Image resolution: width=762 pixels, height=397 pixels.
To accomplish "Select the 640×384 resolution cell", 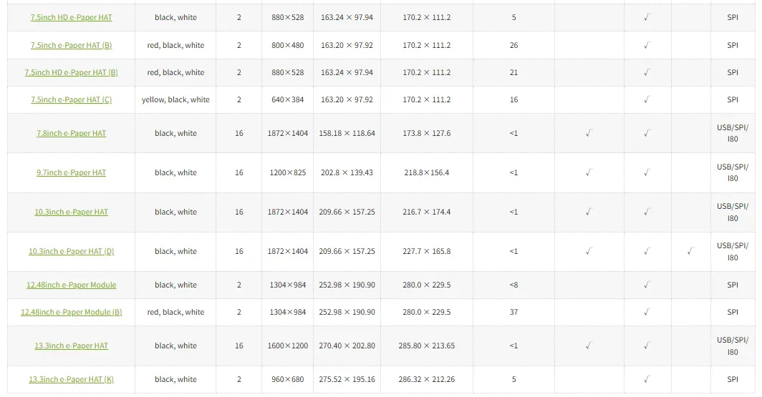I will (287, 99).
